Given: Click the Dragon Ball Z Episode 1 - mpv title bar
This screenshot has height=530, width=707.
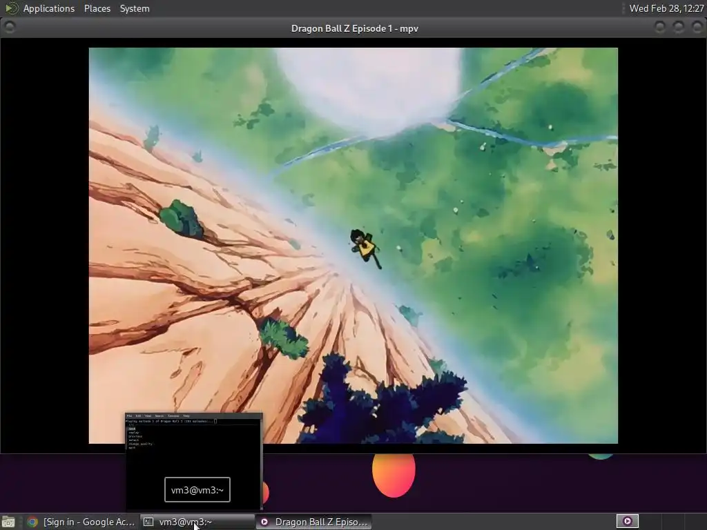Looking at the screenshot, I should point(354,28).
